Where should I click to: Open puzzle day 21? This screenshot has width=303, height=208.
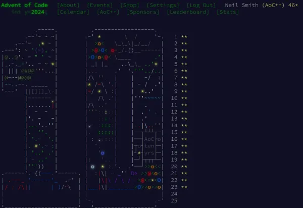(174, 174)
